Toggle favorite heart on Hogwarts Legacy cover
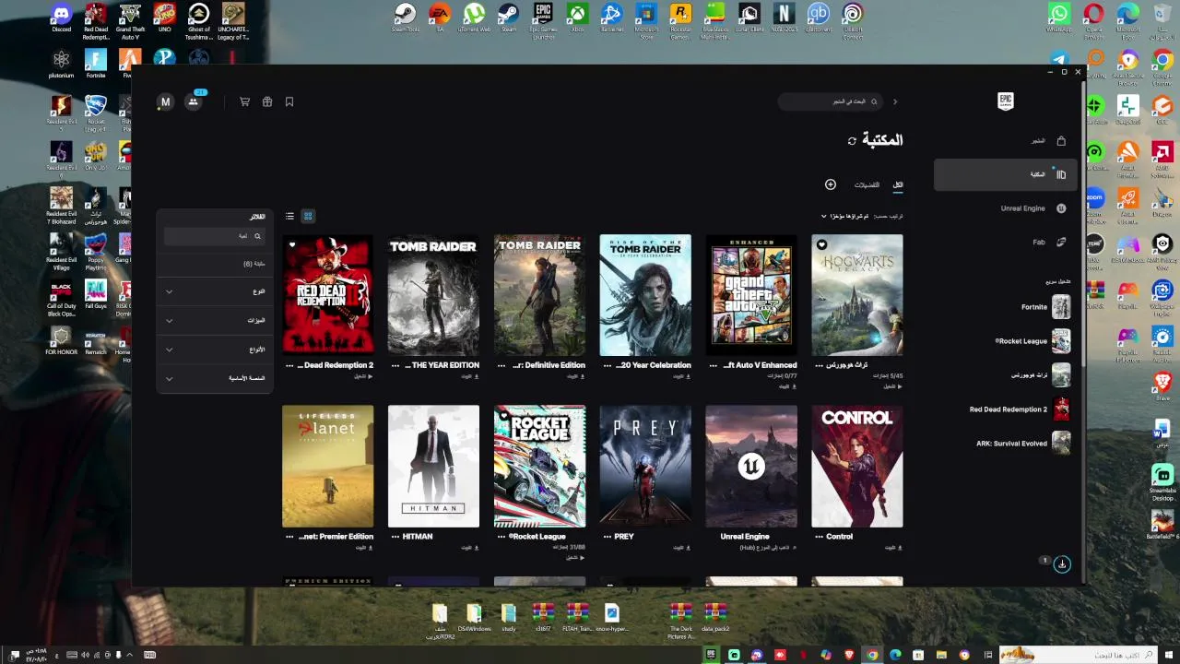 point(821,245)
